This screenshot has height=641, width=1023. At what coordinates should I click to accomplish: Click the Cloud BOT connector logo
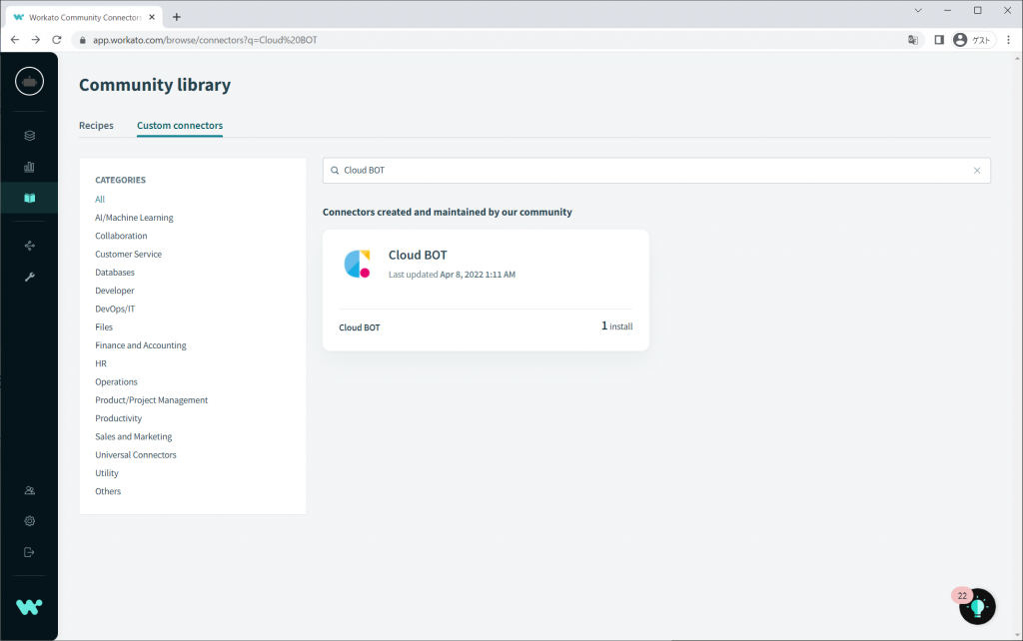pyautogui.click(x=358, y=265)
